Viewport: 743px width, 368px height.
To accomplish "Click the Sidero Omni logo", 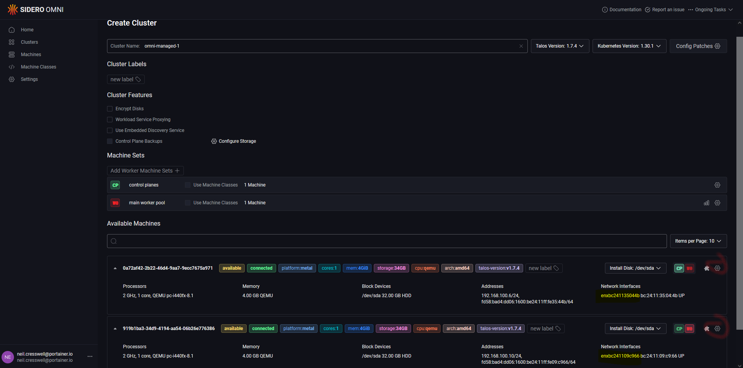I will 36,10.
